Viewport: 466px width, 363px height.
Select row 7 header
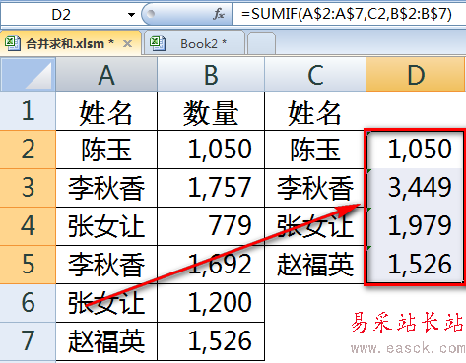click(x=28, y=341)
